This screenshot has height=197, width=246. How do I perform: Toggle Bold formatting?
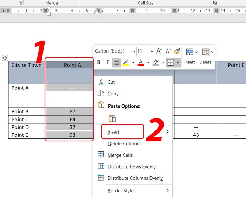pyautogui.click(x=99, y=62)
